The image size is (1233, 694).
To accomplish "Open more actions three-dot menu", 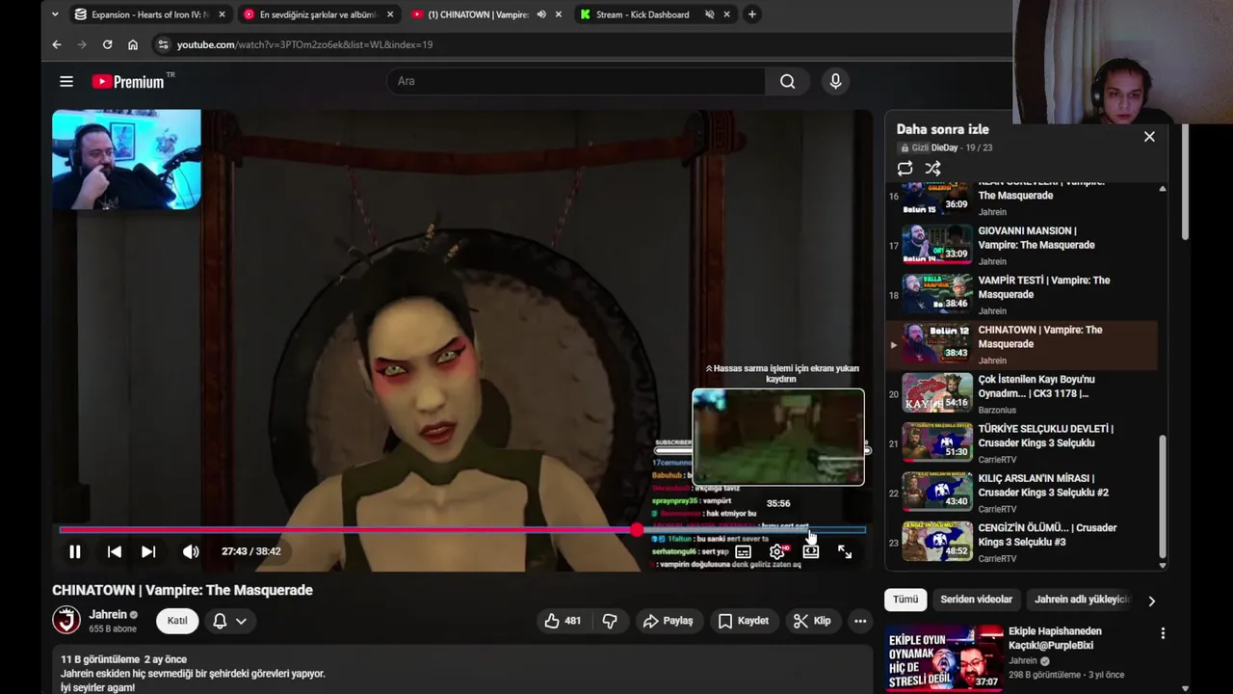I will tap(860, 621).
